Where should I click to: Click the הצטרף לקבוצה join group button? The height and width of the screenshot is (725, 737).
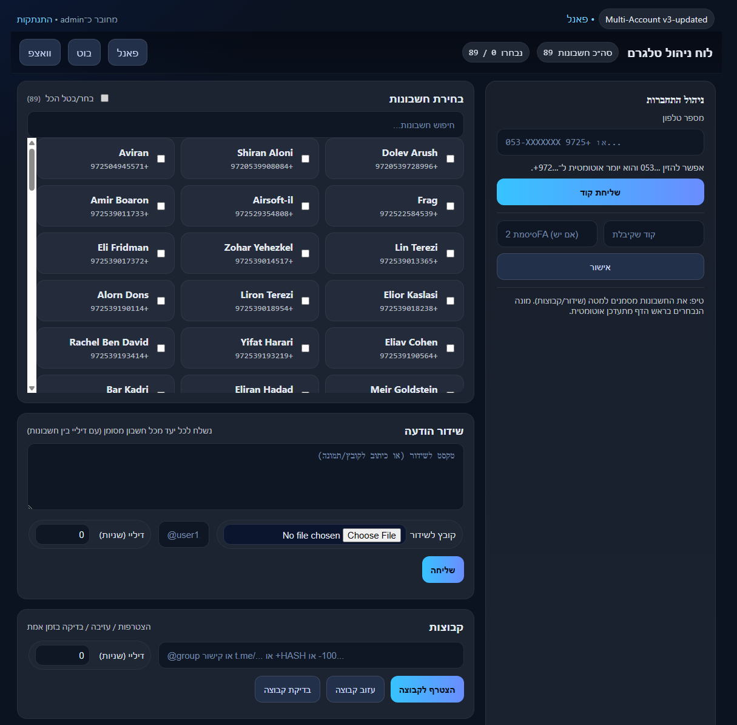pyautogui.click(x=427, y=690)
